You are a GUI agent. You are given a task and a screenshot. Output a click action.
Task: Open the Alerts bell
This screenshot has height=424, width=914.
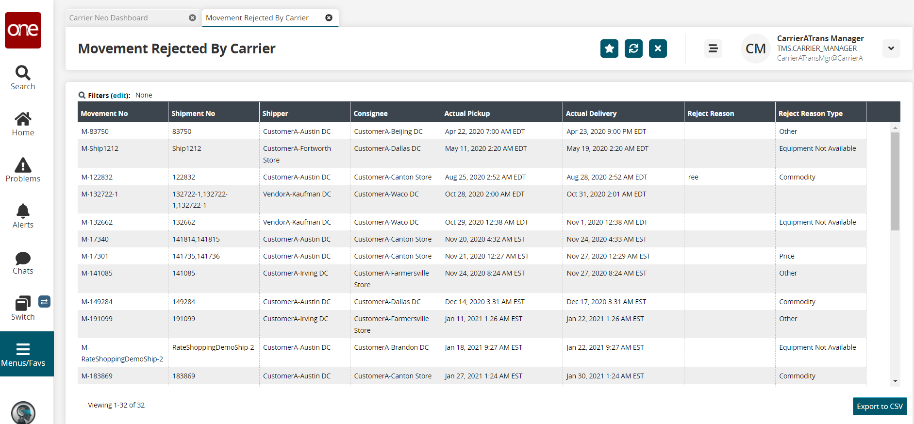(x=23, y=216)
